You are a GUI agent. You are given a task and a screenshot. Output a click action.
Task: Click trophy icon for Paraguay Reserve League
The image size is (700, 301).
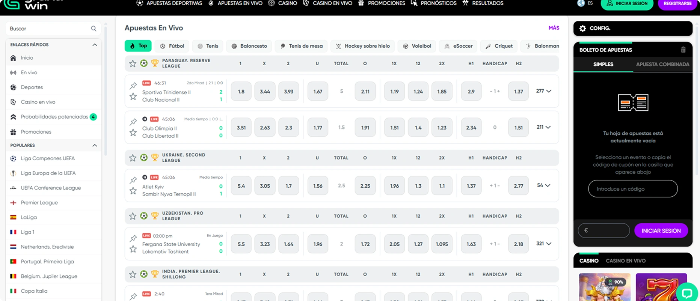click(155, 63)
